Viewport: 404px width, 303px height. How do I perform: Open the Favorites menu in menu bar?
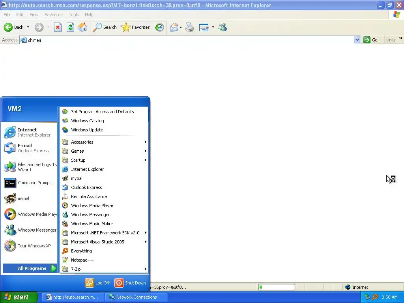point(54,15)
